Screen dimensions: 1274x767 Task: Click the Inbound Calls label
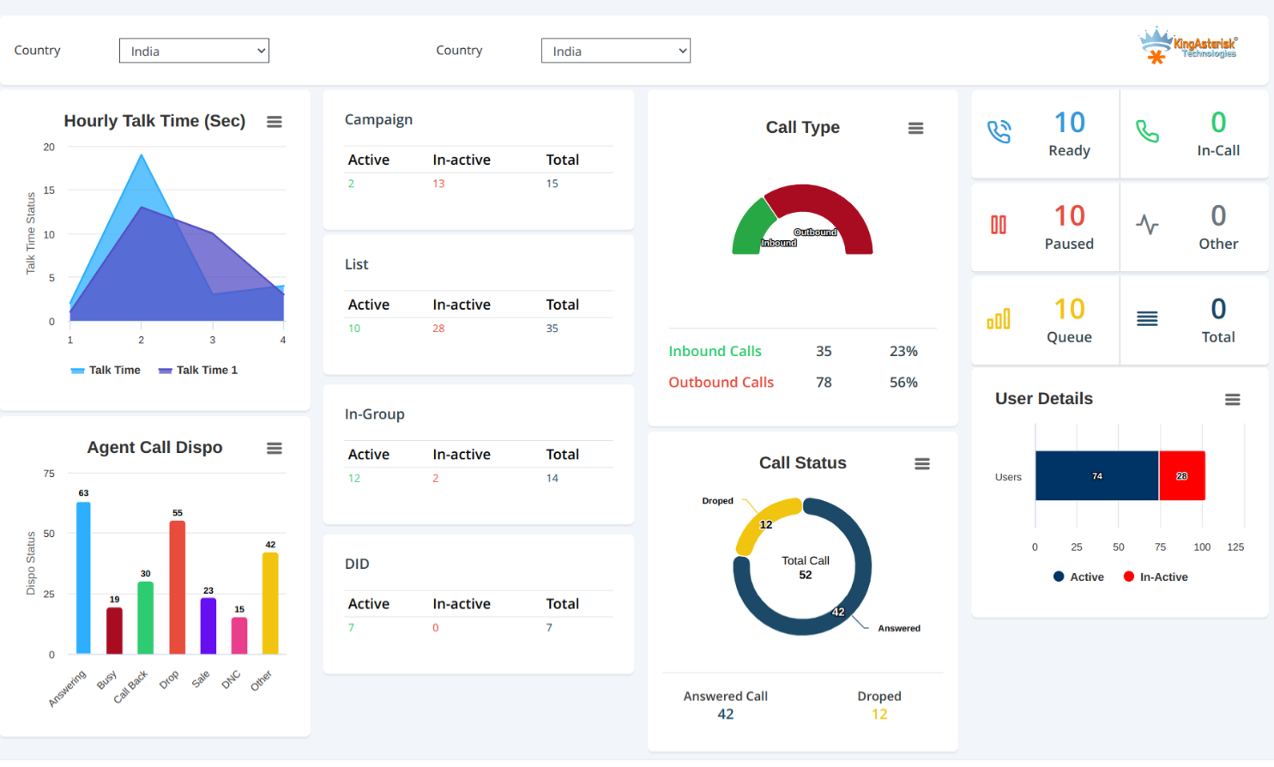point(715,352)
